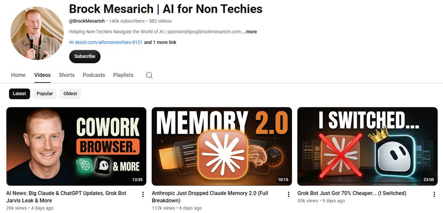
Task: Click the @BrockMesarich handle text
Action: [x=87, y=21]
